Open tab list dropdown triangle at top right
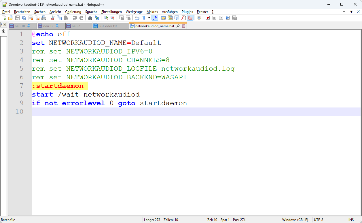Image resolution: width=362 pixels, height=223 pixels. click(351, 12)
